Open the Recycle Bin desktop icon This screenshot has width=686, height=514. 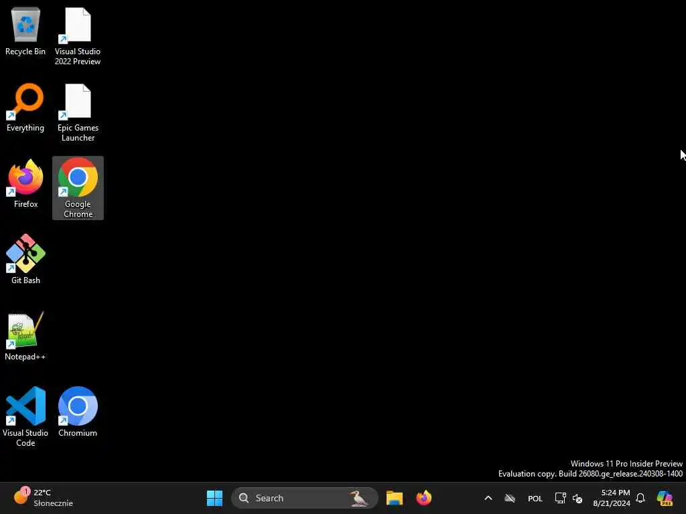[x=25, y=31]
